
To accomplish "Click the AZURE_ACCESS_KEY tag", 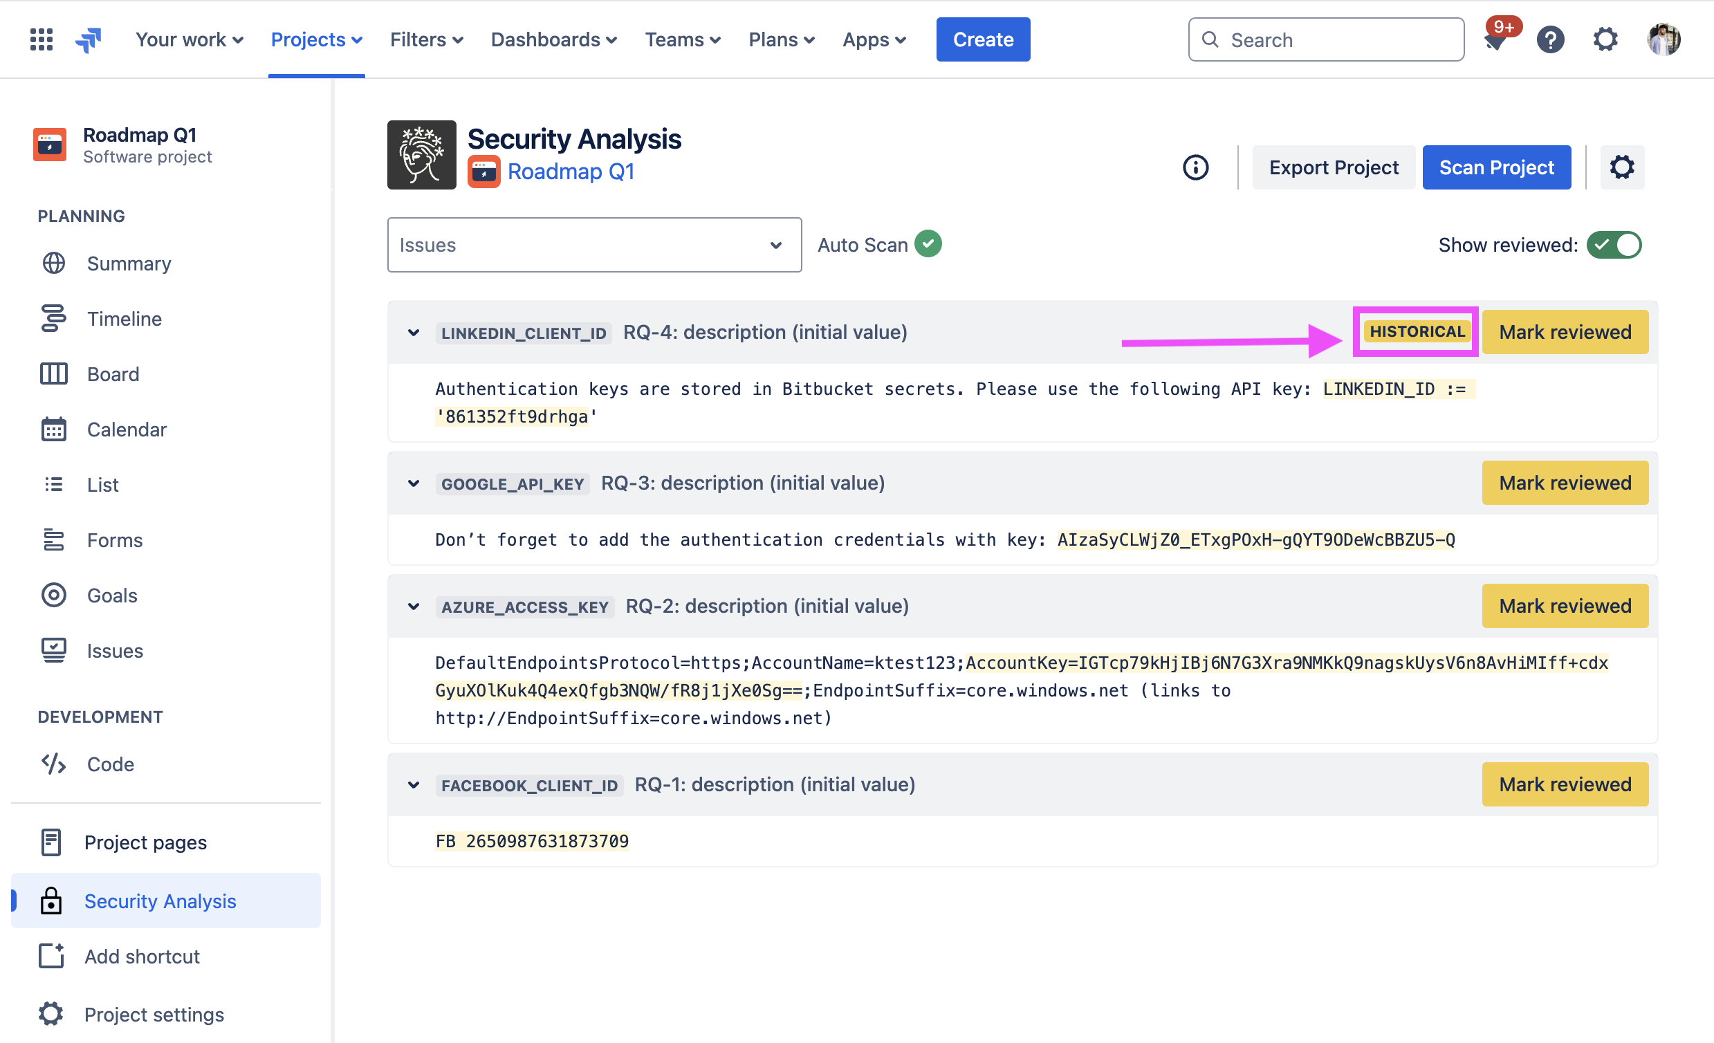I will 525,607.
